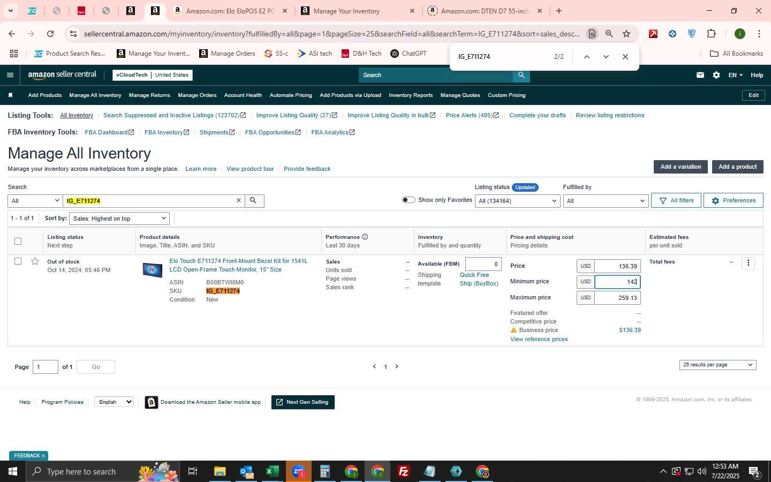Open the row actions three-dot menu

749,263
